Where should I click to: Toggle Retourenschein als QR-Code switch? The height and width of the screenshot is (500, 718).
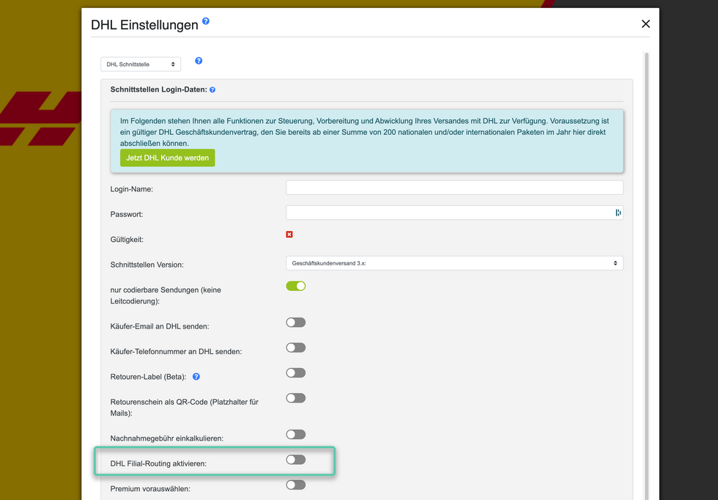point(296,398)
